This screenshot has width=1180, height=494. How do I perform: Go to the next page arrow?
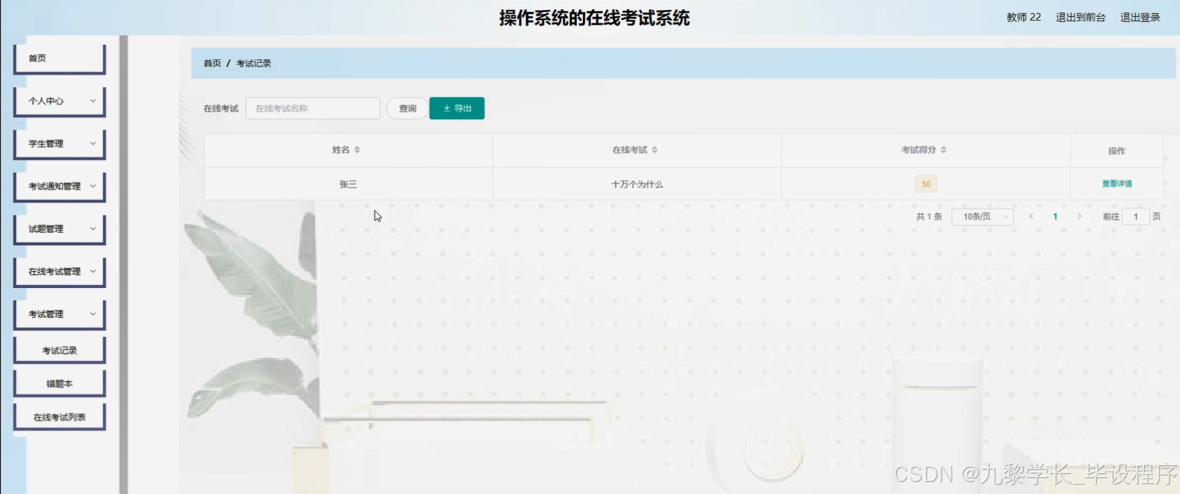pos(1080,217)
